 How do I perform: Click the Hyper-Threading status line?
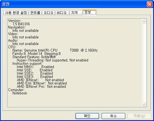52,60
